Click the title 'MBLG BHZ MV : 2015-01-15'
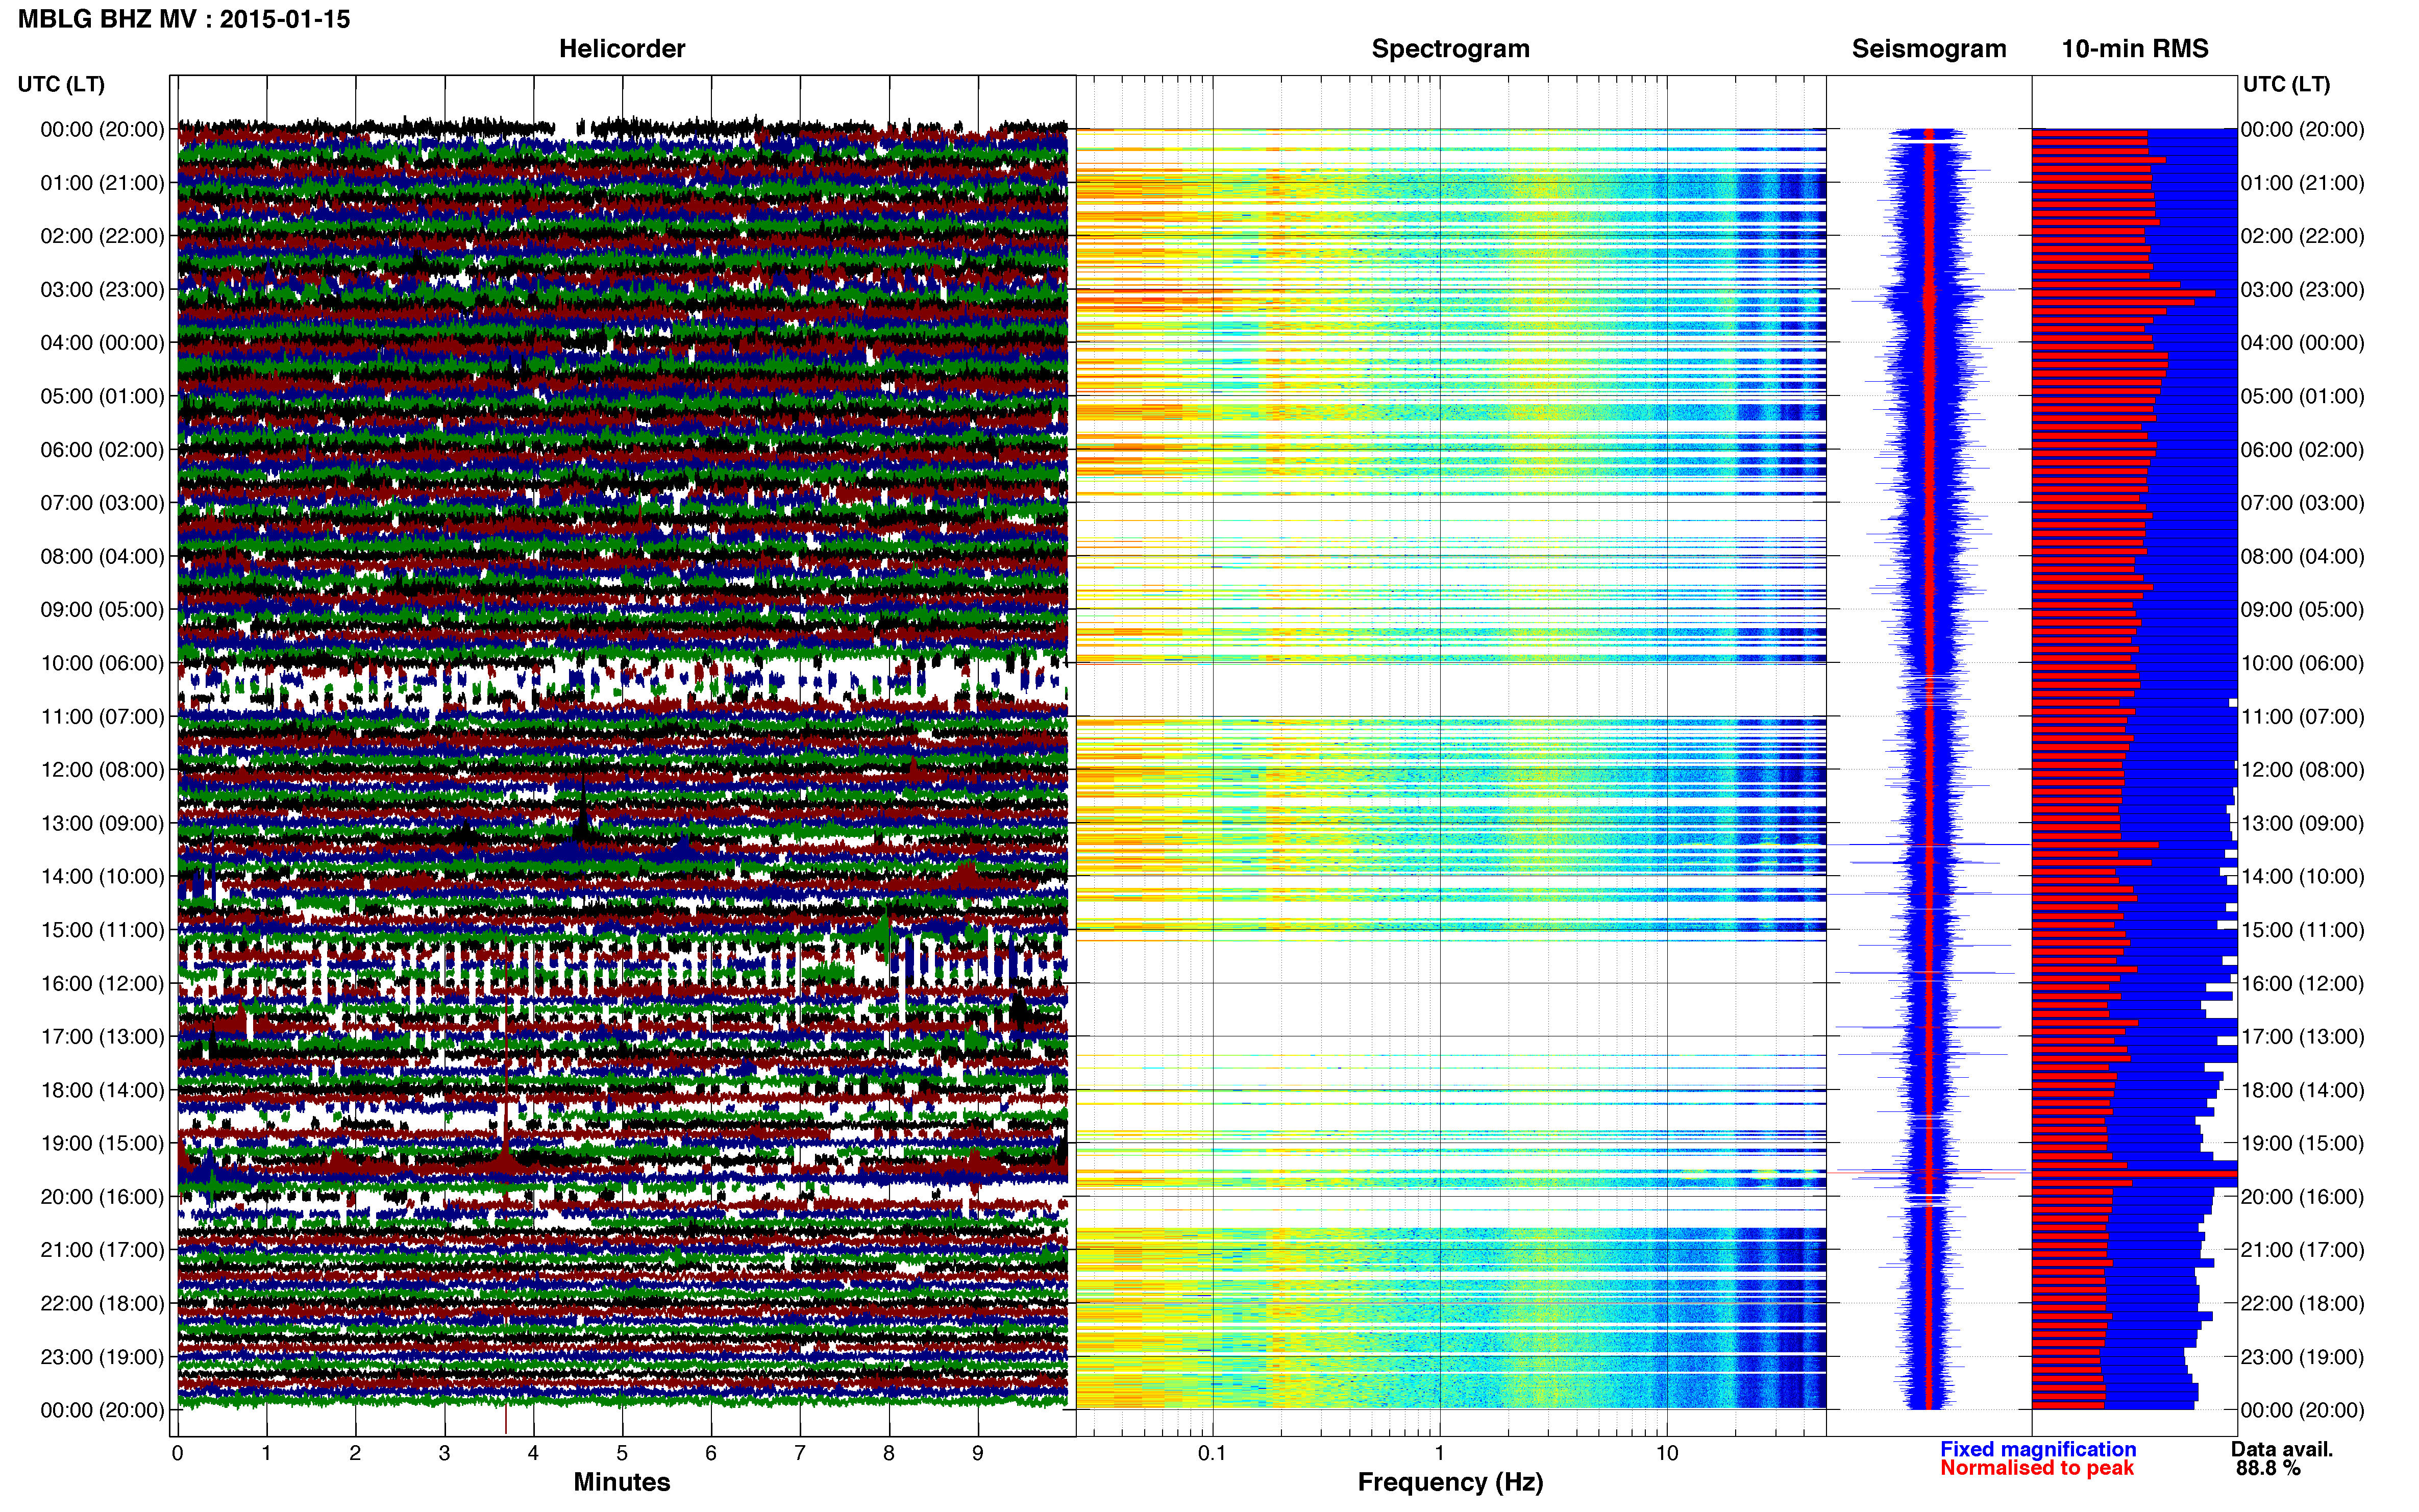Screen dimensions: 2419x1512 184,19
